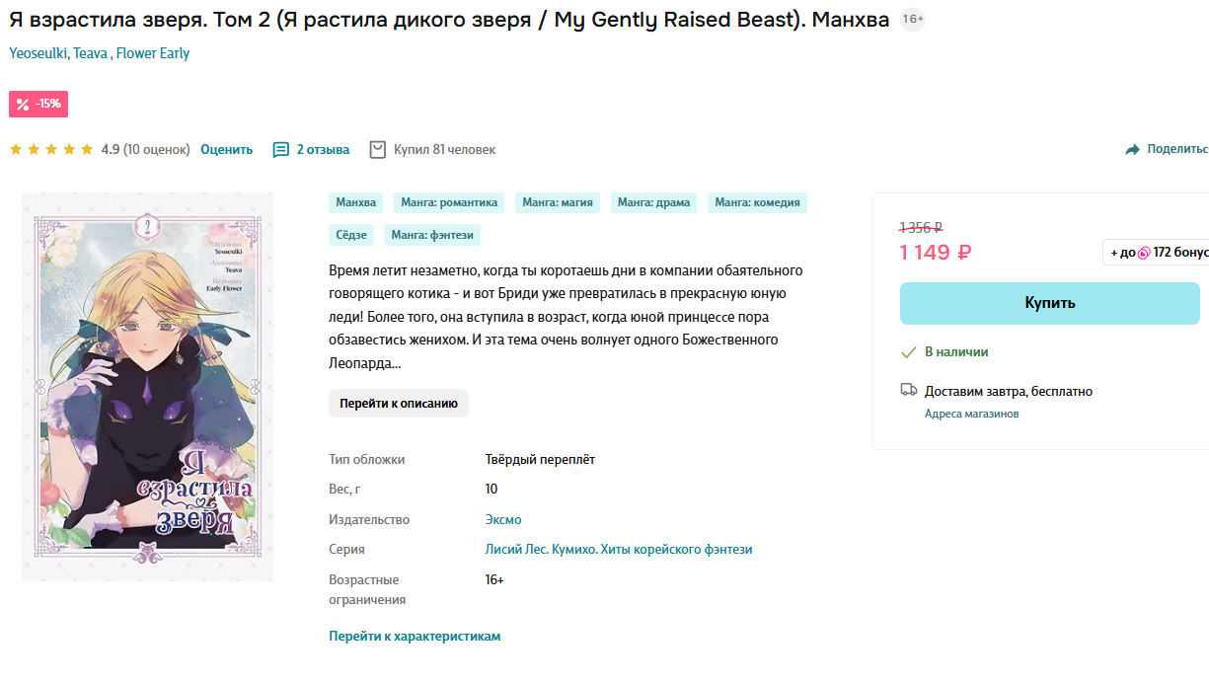This screenshot has height=684, width=1209.
Task: Click the 16+ age rating badge
Action: (913, 20)
